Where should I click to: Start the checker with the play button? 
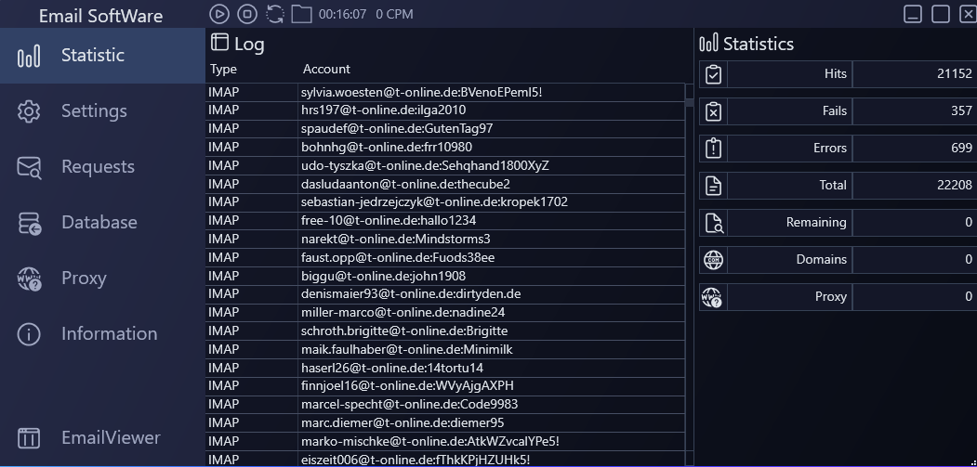coord(218,14)
